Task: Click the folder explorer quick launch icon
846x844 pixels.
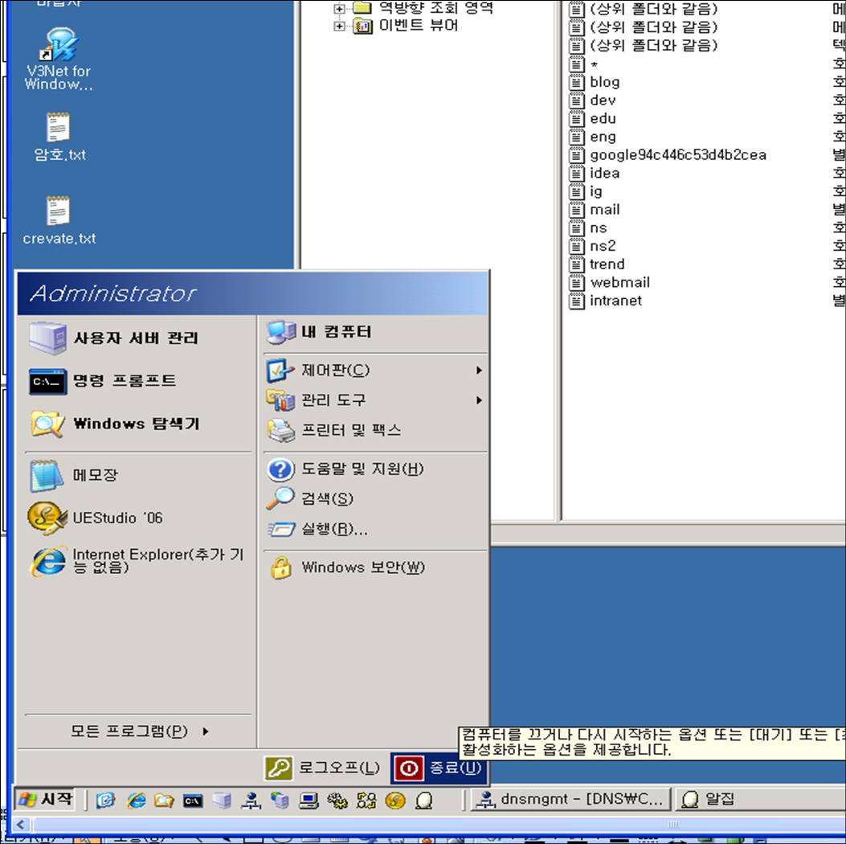Action: click(164, 800)
